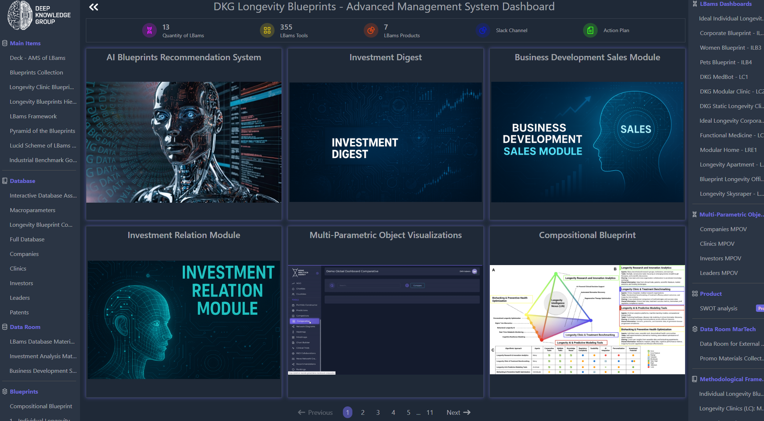
Task: Click the purple Quantity of LBams icon
Action: point(149,31)
